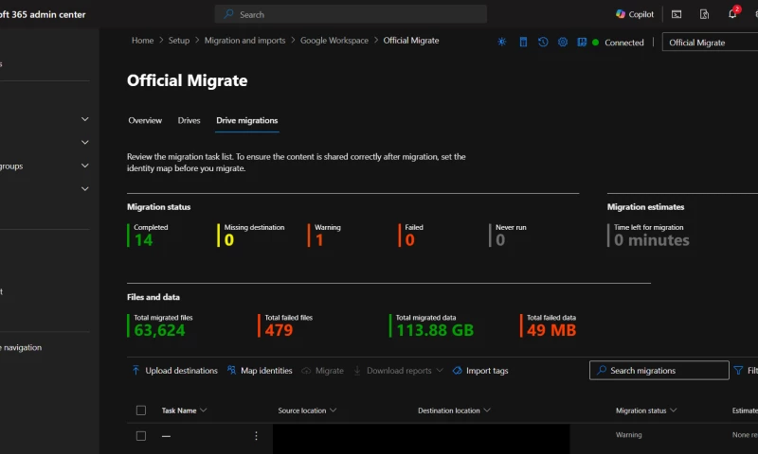Click the Map identities people icon
The height and width of the screenshot is (454, 758).
click(231, 370)
